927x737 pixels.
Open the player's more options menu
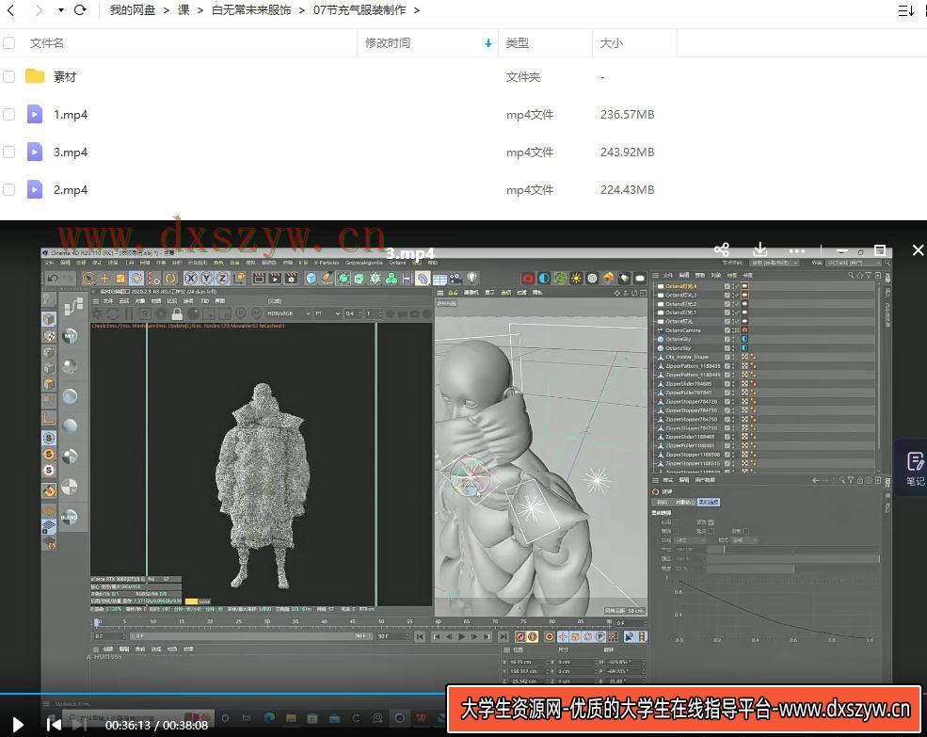pyautogui.click(x=797, y=250)
